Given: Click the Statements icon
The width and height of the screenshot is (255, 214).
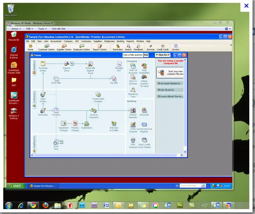Looking at the screenshot, I should (87, 123).
